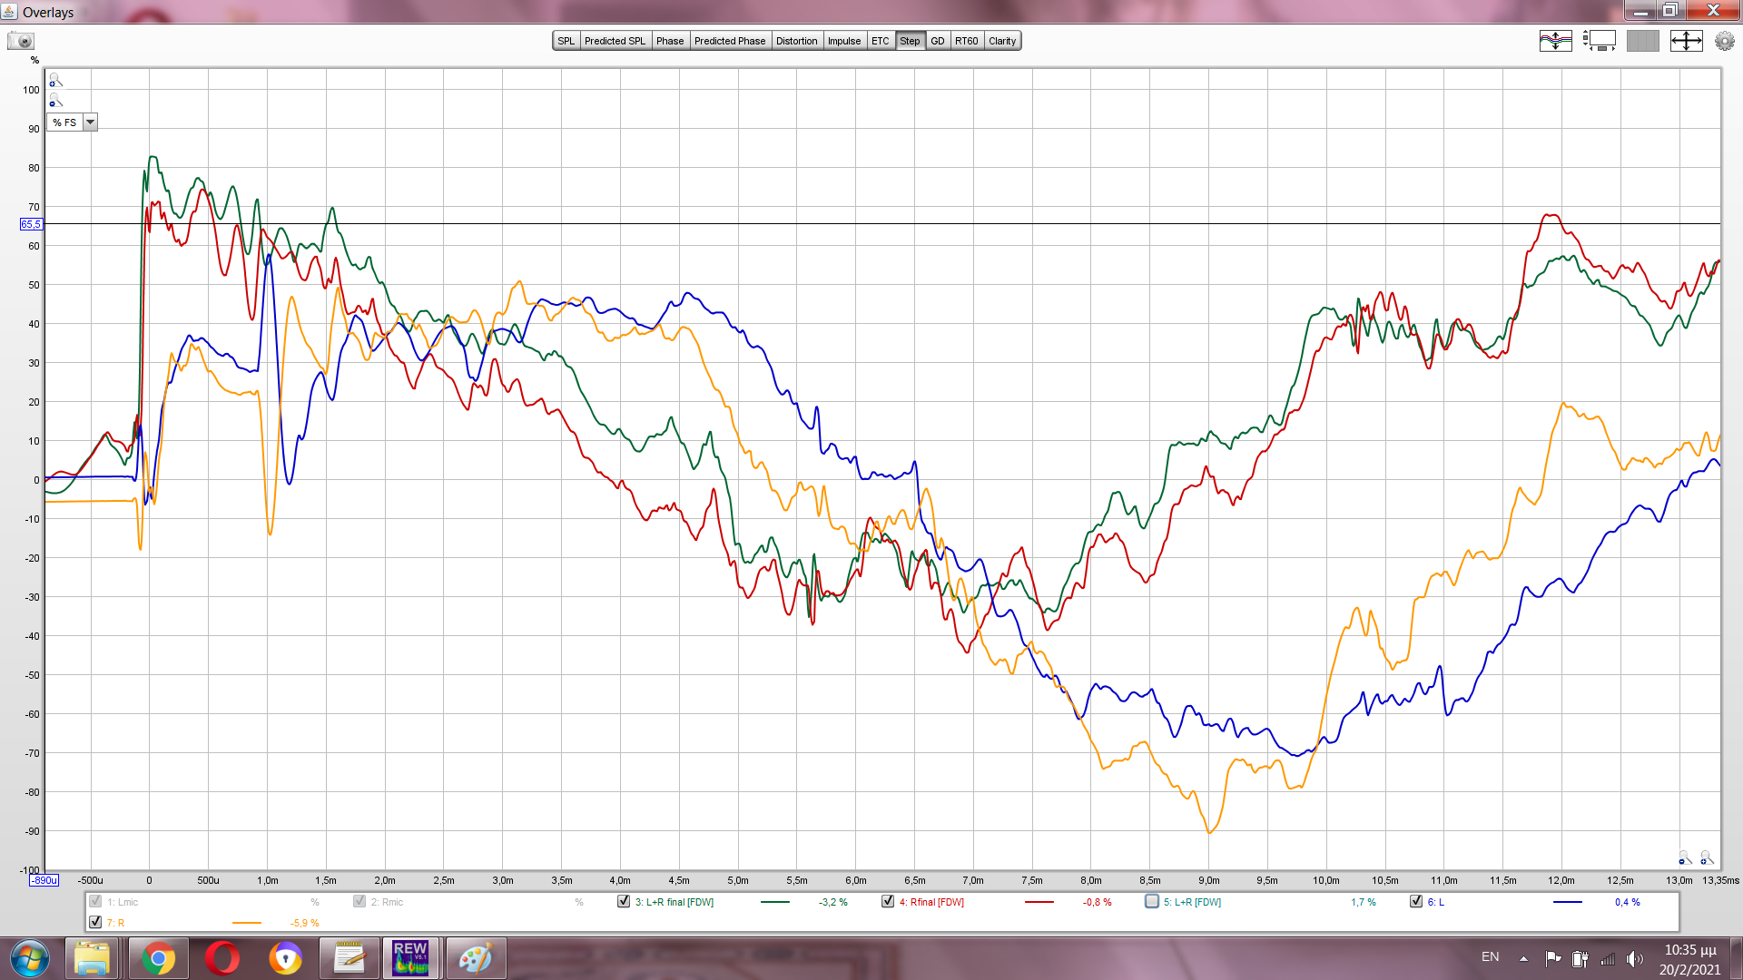Click the vertical zoom in magnifier
Screen dimensions: 1743x980
(55, 80)
